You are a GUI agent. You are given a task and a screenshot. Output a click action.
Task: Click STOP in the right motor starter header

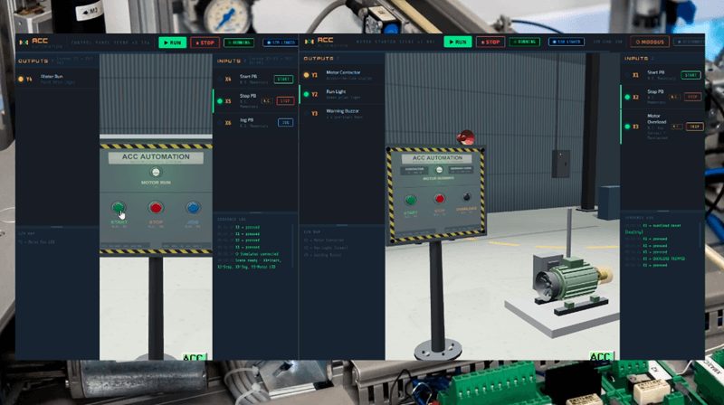pos(491,42)
